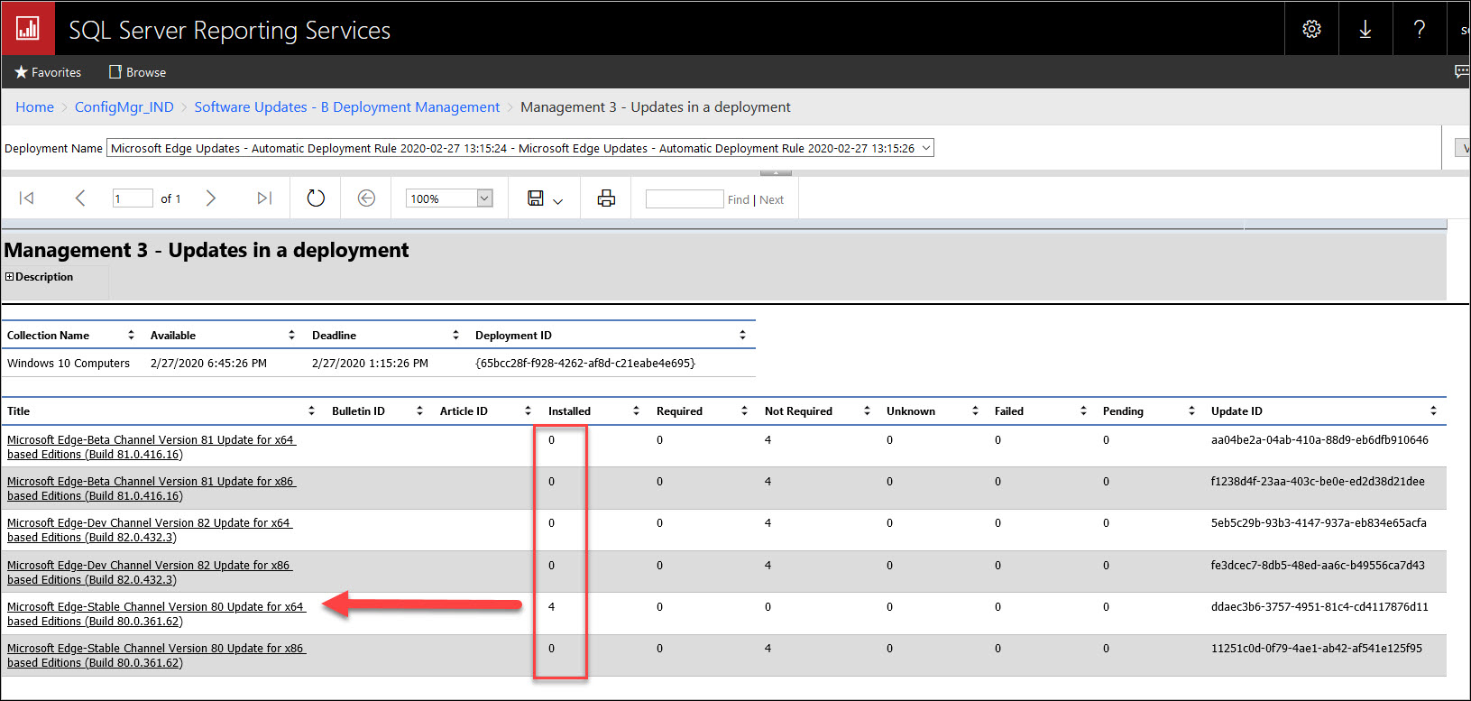Sort by Available column

pos(291,335)
